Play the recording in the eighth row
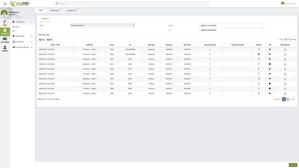 (x=270, y=84)
